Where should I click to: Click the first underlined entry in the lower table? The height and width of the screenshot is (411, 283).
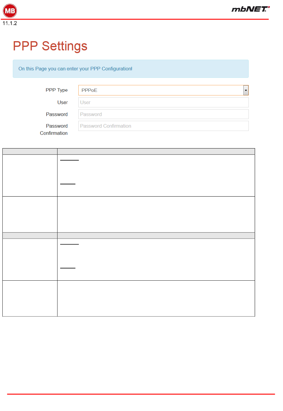point(69,244)
